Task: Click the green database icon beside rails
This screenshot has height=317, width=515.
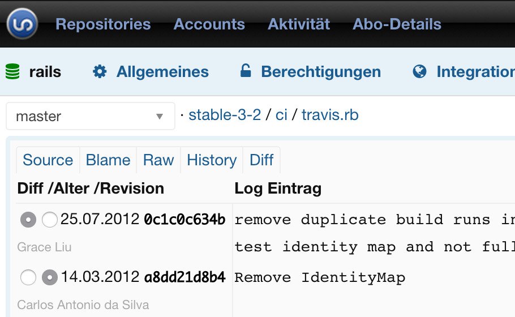Action: (12, 72)
